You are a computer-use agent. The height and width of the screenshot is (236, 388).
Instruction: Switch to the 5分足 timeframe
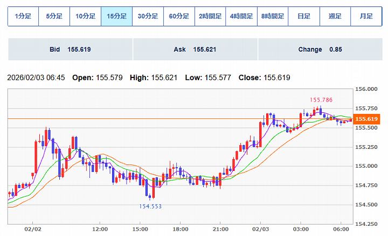coord(54,16)
